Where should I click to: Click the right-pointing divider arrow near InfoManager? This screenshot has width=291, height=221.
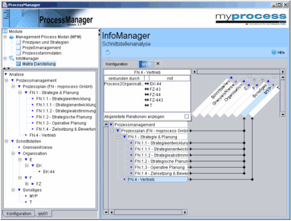(x=100, y=35)
